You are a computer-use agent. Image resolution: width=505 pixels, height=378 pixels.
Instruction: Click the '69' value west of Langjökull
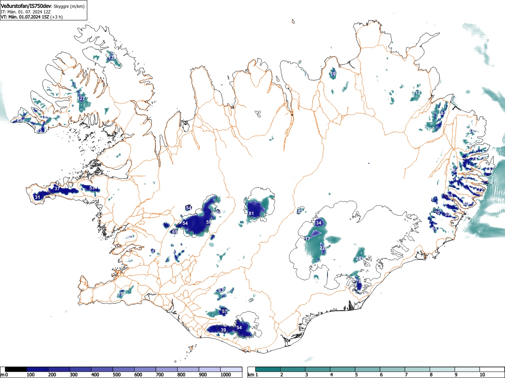174,232
